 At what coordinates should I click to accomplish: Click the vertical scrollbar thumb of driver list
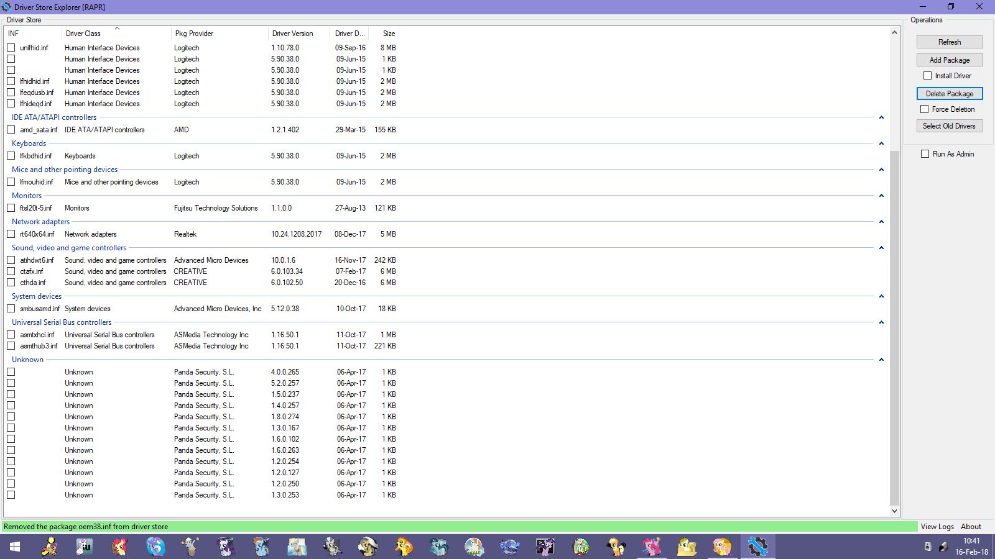point(894,328)
